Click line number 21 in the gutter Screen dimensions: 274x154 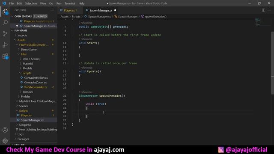[x=65, y=96]
